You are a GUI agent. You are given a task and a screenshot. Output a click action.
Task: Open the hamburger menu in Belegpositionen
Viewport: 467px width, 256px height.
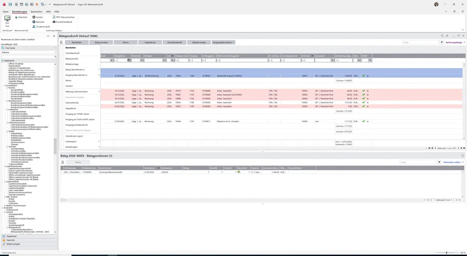point(63,162)
